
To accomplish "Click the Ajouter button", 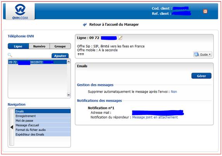I will [60, 56].
